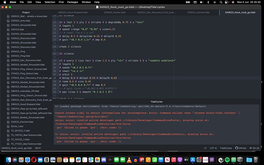Open the File menu
This screenshot has width=264, height=165.
click(x=21, y=2)
